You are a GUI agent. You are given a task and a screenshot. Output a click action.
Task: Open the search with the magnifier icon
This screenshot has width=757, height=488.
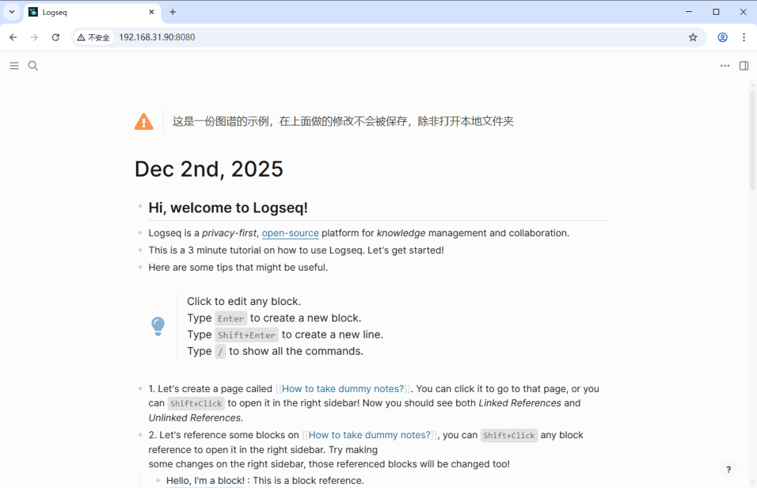[32, 65]
